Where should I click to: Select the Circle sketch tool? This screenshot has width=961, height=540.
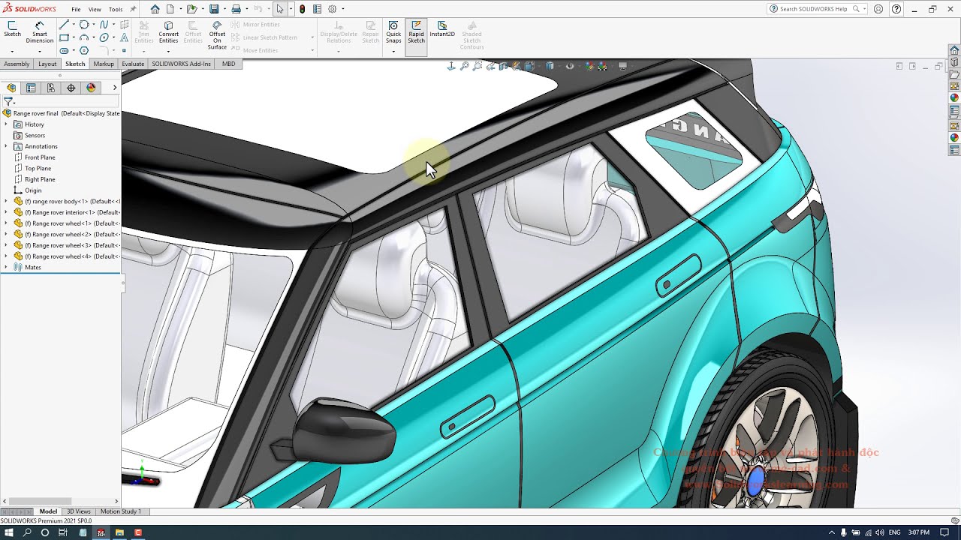coord(83,25)
